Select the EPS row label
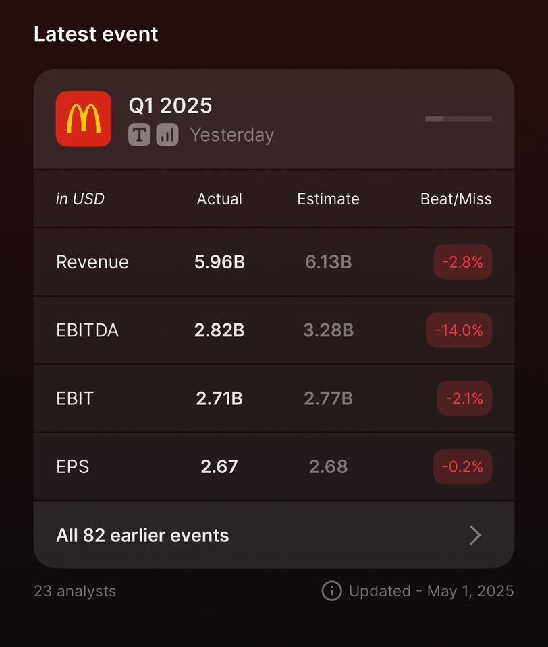548x647 pixels. pos(73,466)
